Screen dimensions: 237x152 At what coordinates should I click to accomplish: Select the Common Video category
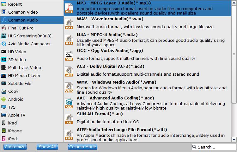[32, 12]
